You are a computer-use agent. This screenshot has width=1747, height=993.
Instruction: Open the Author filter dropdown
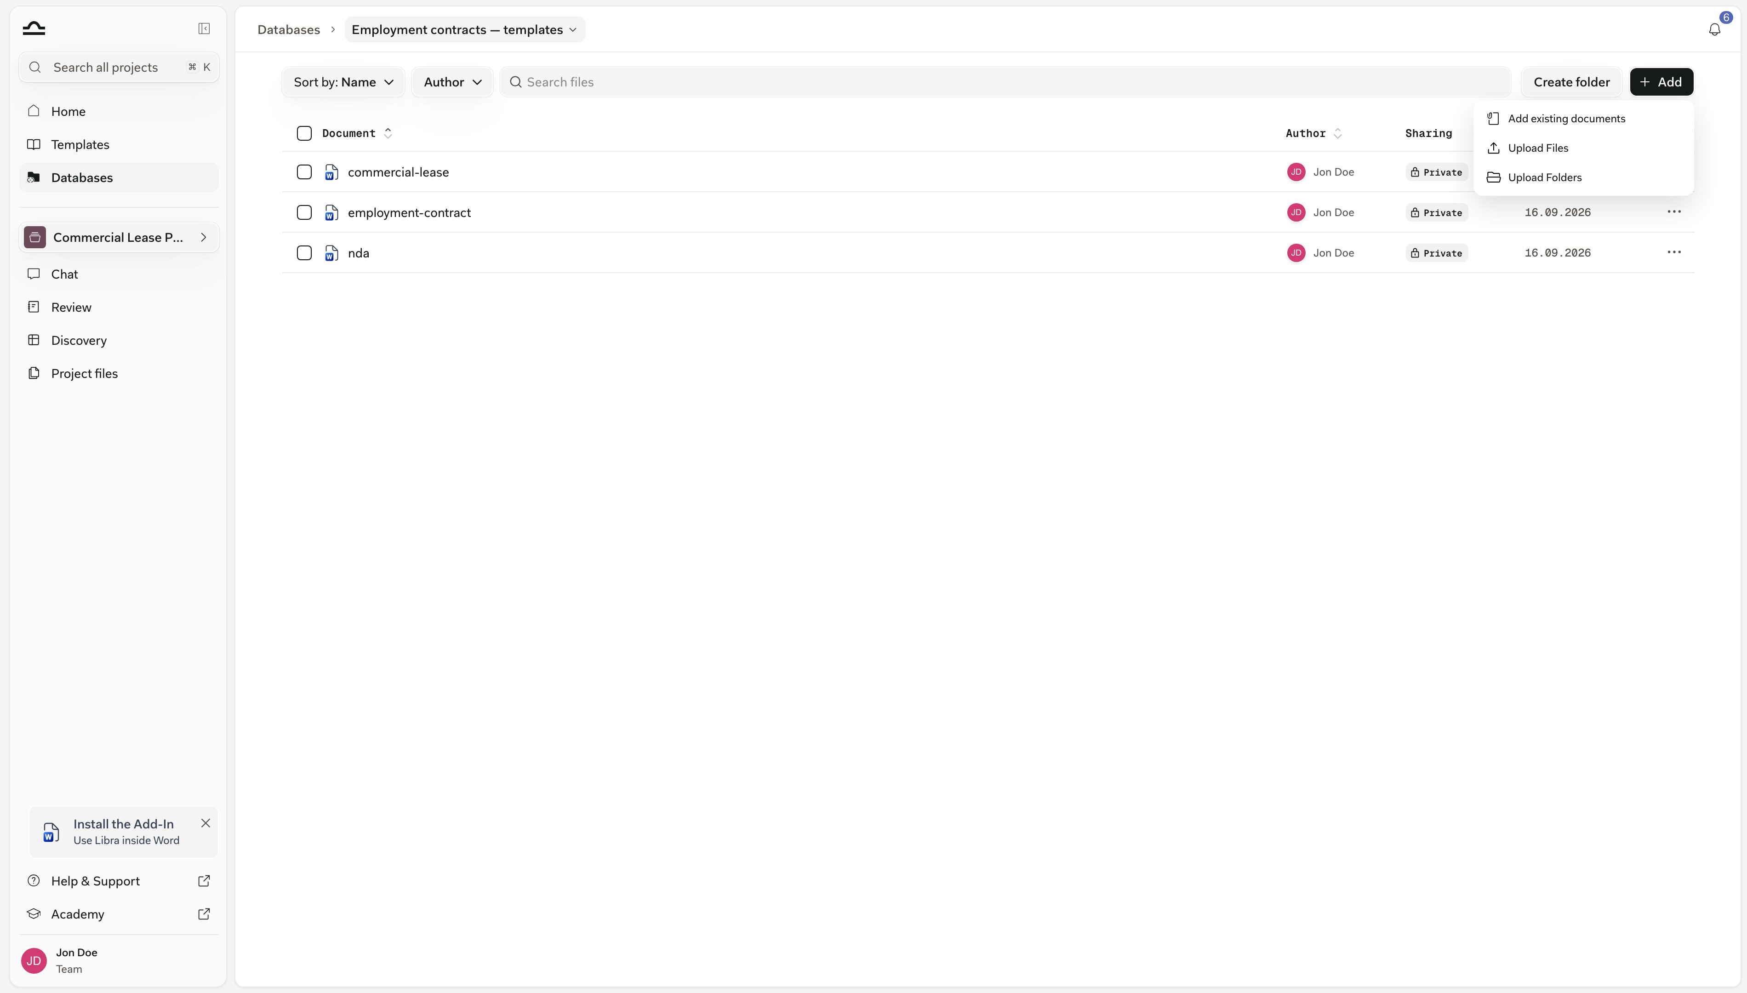(452, 82)
